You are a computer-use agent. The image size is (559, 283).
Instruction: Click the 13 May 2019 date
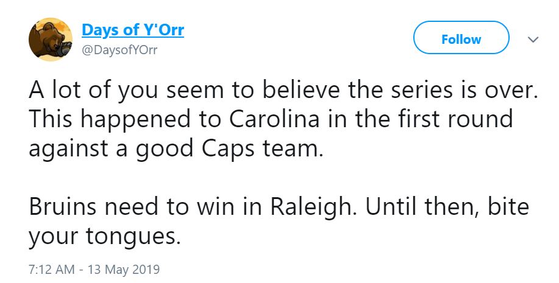point(124,268)
